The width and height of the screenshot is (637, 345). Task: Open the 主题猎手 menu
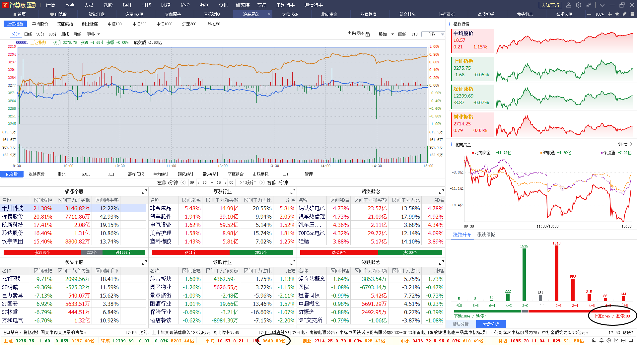tap(285, 5)
